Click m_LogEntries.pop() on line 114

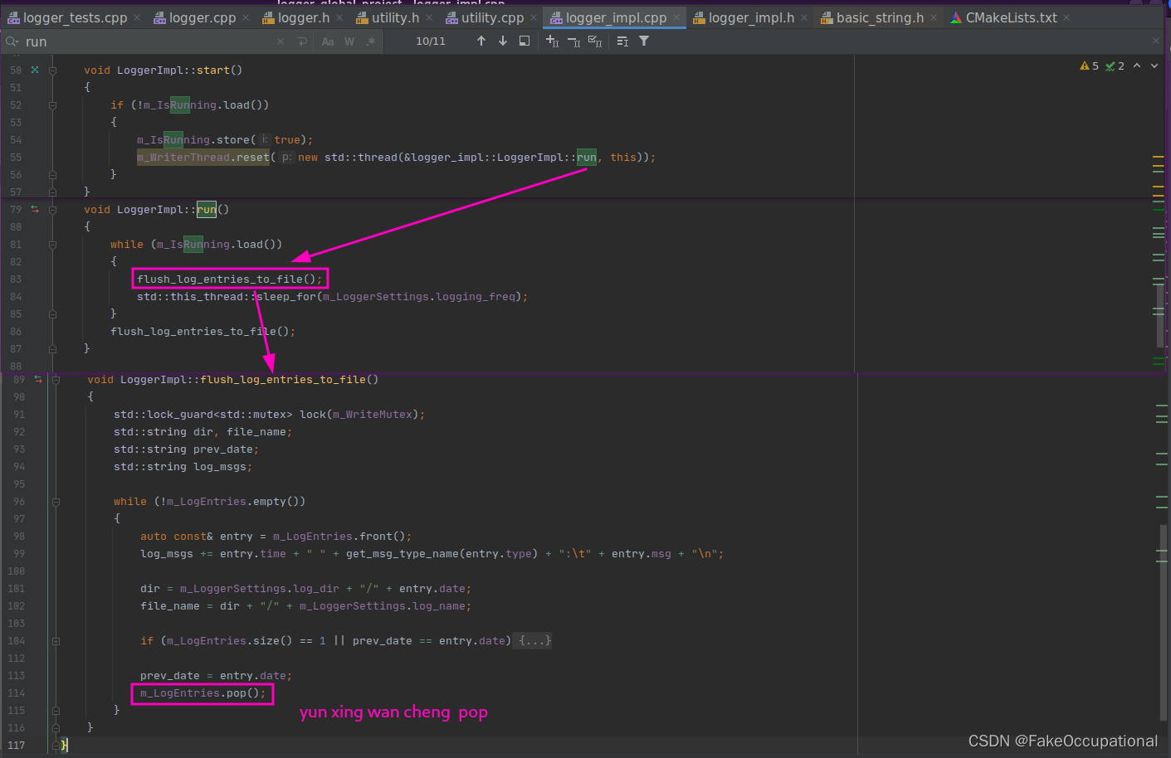[202, 693]
